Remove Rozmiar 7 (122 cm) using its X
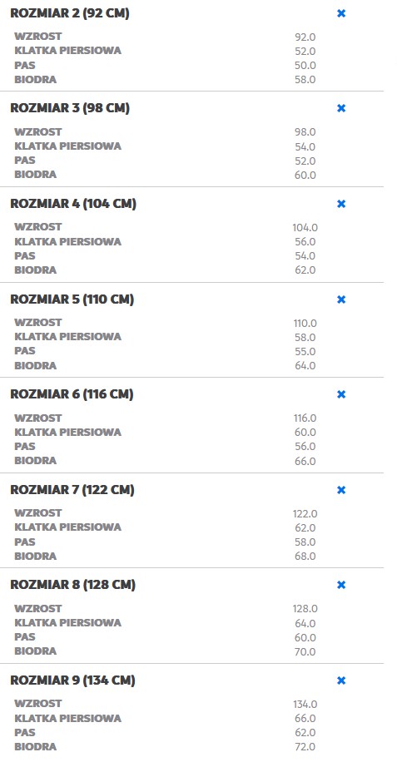This screenshot has height=767, width=397. (341, 490)
